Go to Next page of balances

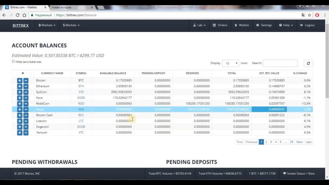(x=299, y=142)
